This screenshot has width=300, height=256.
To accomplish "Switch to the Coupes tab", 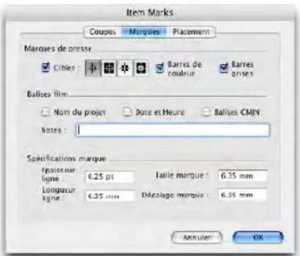I will (x=102, y=32).
